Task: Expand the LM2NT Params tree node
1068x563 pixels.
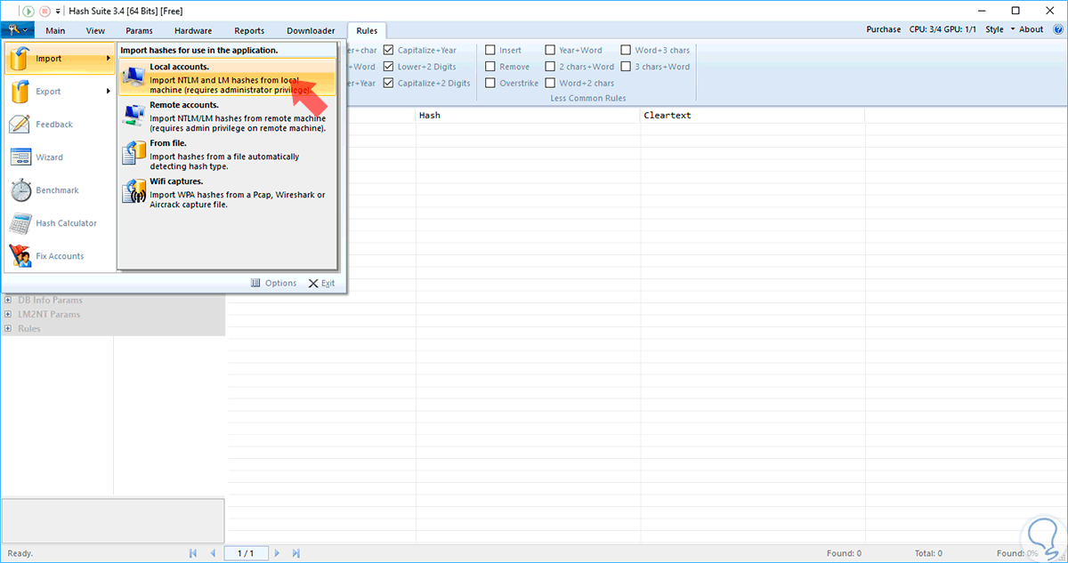Action: [8, 314]
